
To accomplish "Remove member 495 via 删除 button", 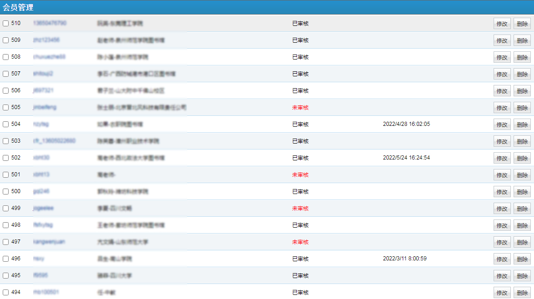I will pyautogui.click(x=522, y=276).
